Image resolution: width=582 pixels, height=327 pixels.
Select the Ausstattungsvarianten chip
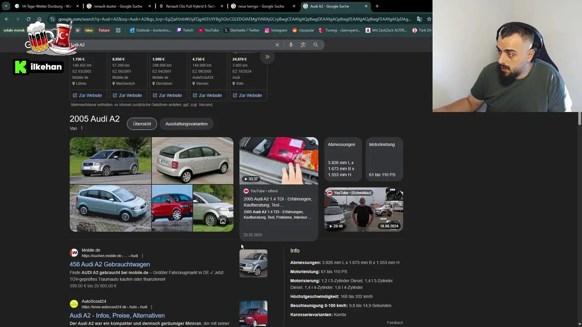[186, 124]
